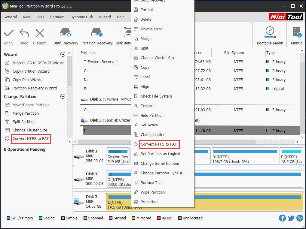Select Disk 3 USB icon in disk map
Viewport: 306px width, 229px height.
tap(79, 201)
